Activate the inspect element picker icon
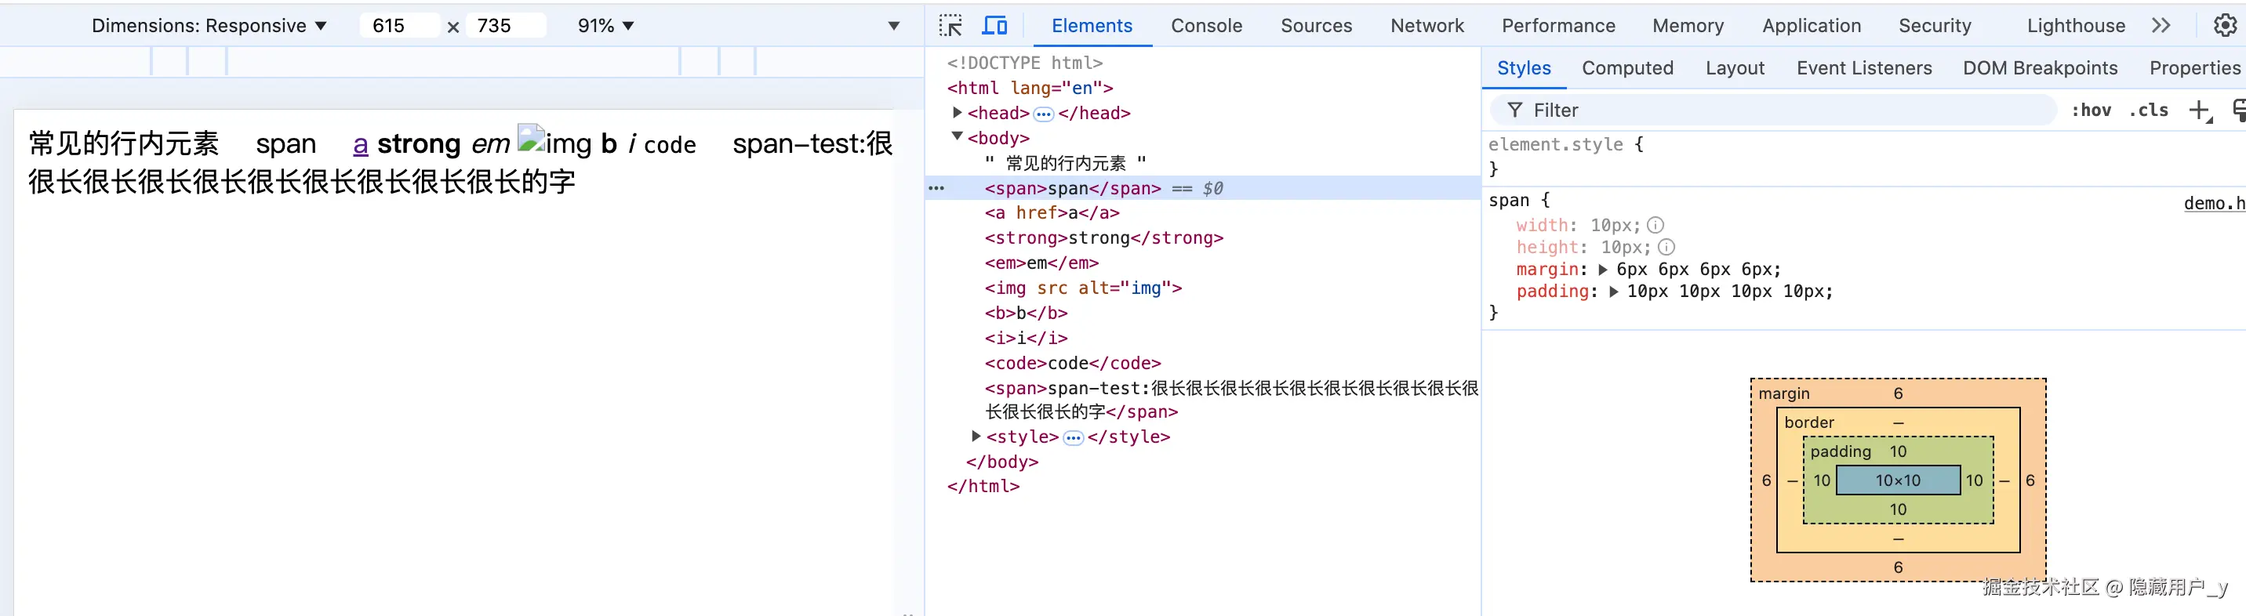This screenshot has height=616, width=2246. pyautogui.click(x=950, y=25)
